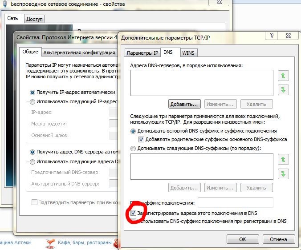Click the help question mark button
Screen dimensions: 301x250
[x=271, y=36]
